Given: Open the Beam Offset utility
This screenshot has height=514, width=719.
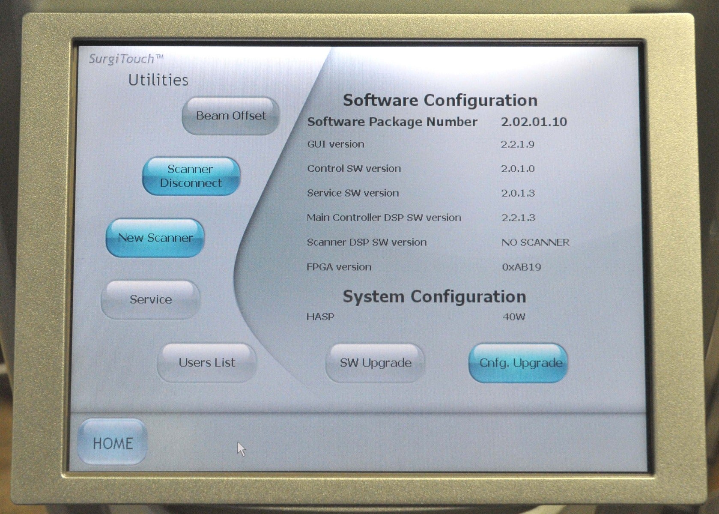Looking at the screenshot, I should [x=231, y=116].
